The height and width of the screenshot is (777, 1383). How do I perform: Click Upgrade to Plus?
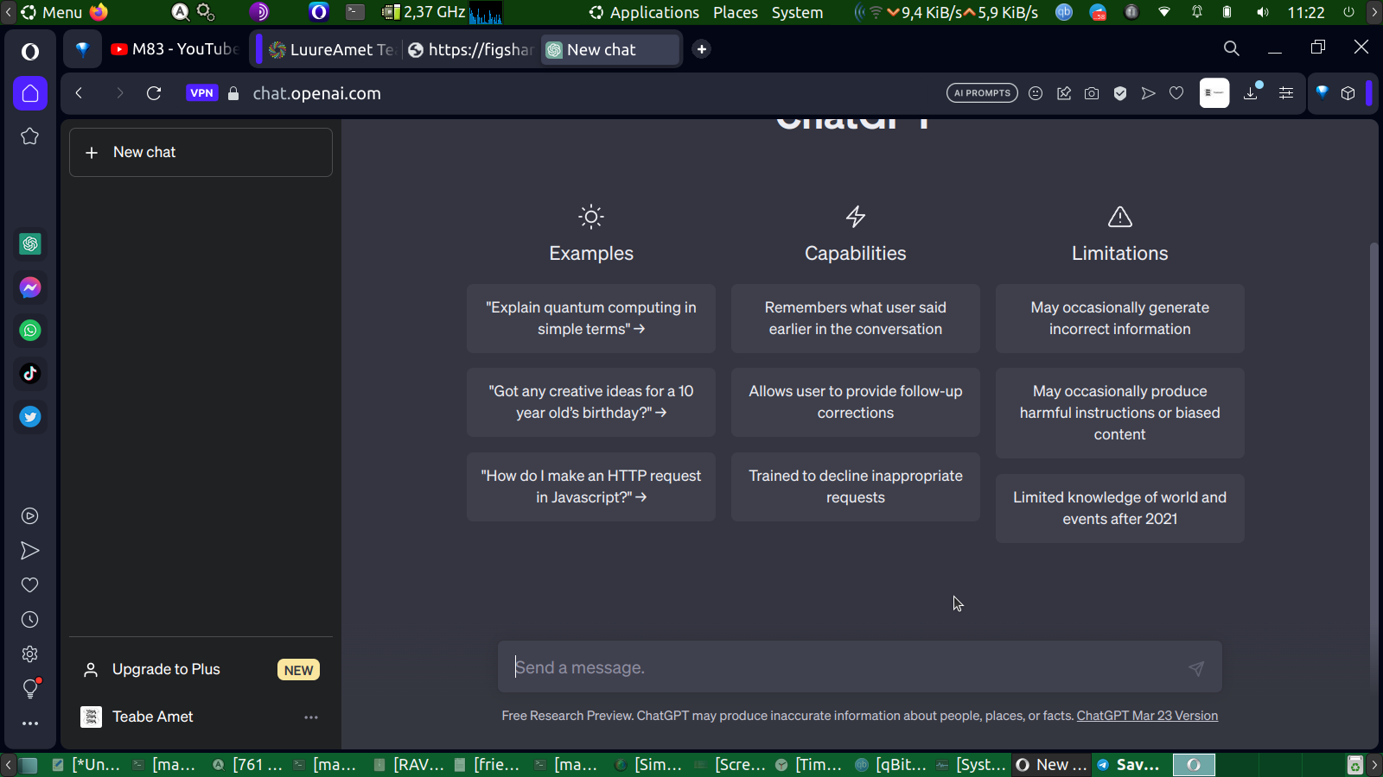coord(201,669)
